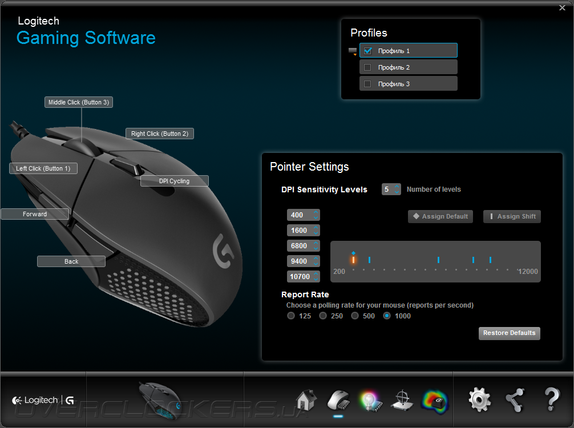Select the mouse device thumbnail in the bottom bar

click(x=161, y=400)
